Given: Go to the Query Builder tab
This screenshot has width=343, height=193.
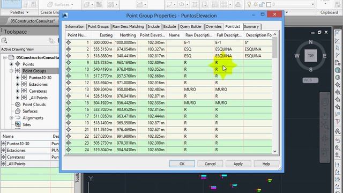Looking at the screenshot, I should pos(191,26).
